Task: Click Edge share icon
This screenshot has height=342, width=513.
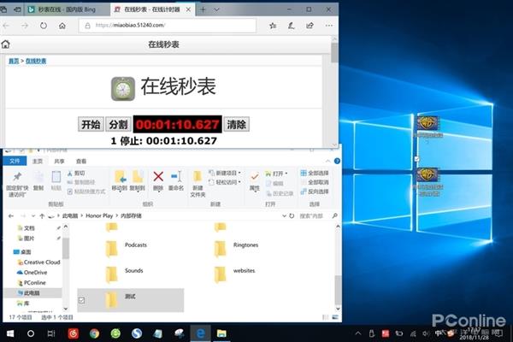Action: pos(310,25)
